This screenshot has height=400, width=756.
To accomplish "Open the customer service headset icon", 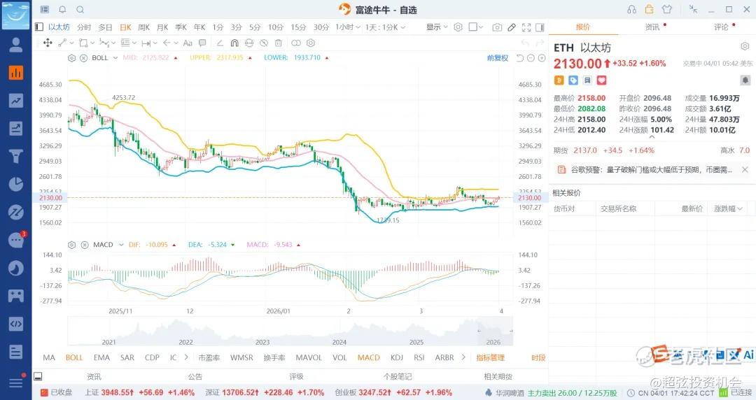I will pyautogui.click(x=632, y=10).
